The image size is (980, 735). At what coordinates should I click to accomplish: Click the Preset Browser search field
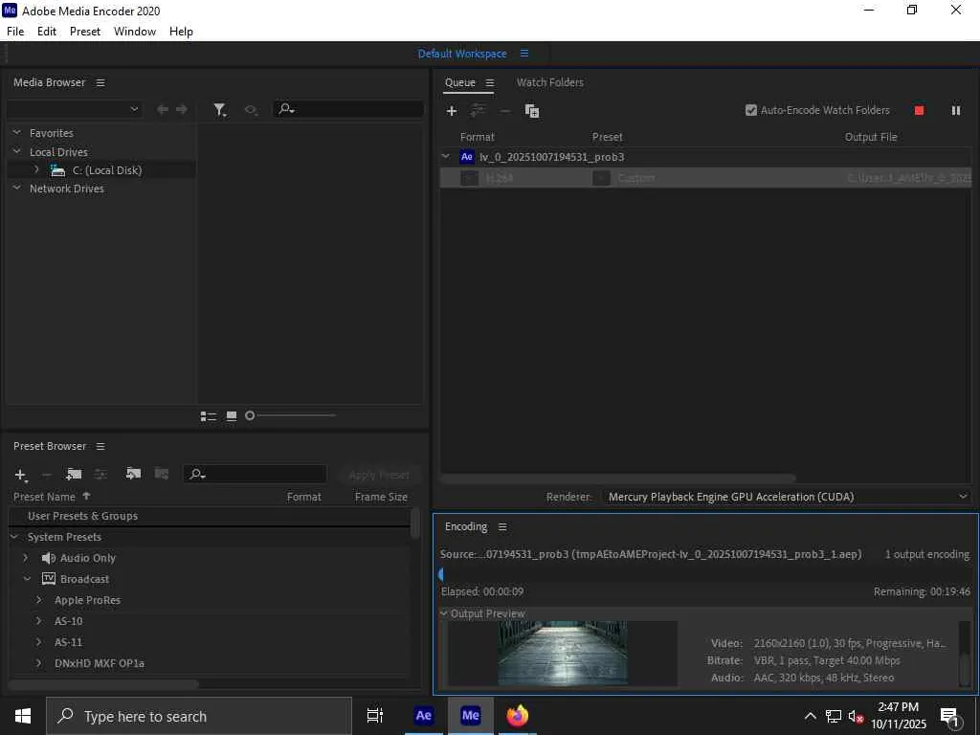255,475
